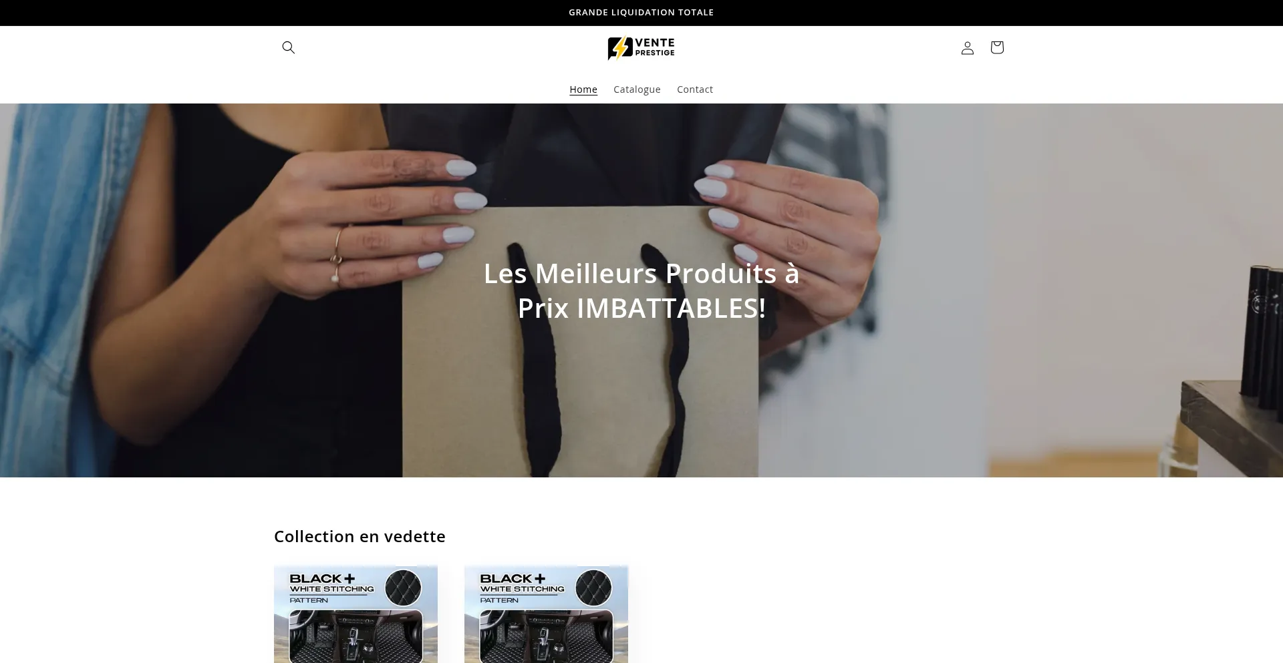This screenshot has height=663, width=1283.
Task: Click the hero heading Les Meilleurs Produits
Action: (641, 290)
